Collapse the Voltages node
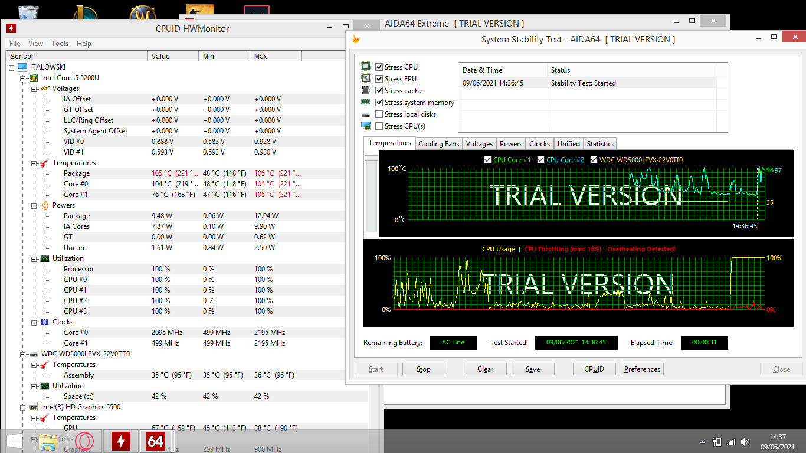806x453 pixels. pos(34,88)
